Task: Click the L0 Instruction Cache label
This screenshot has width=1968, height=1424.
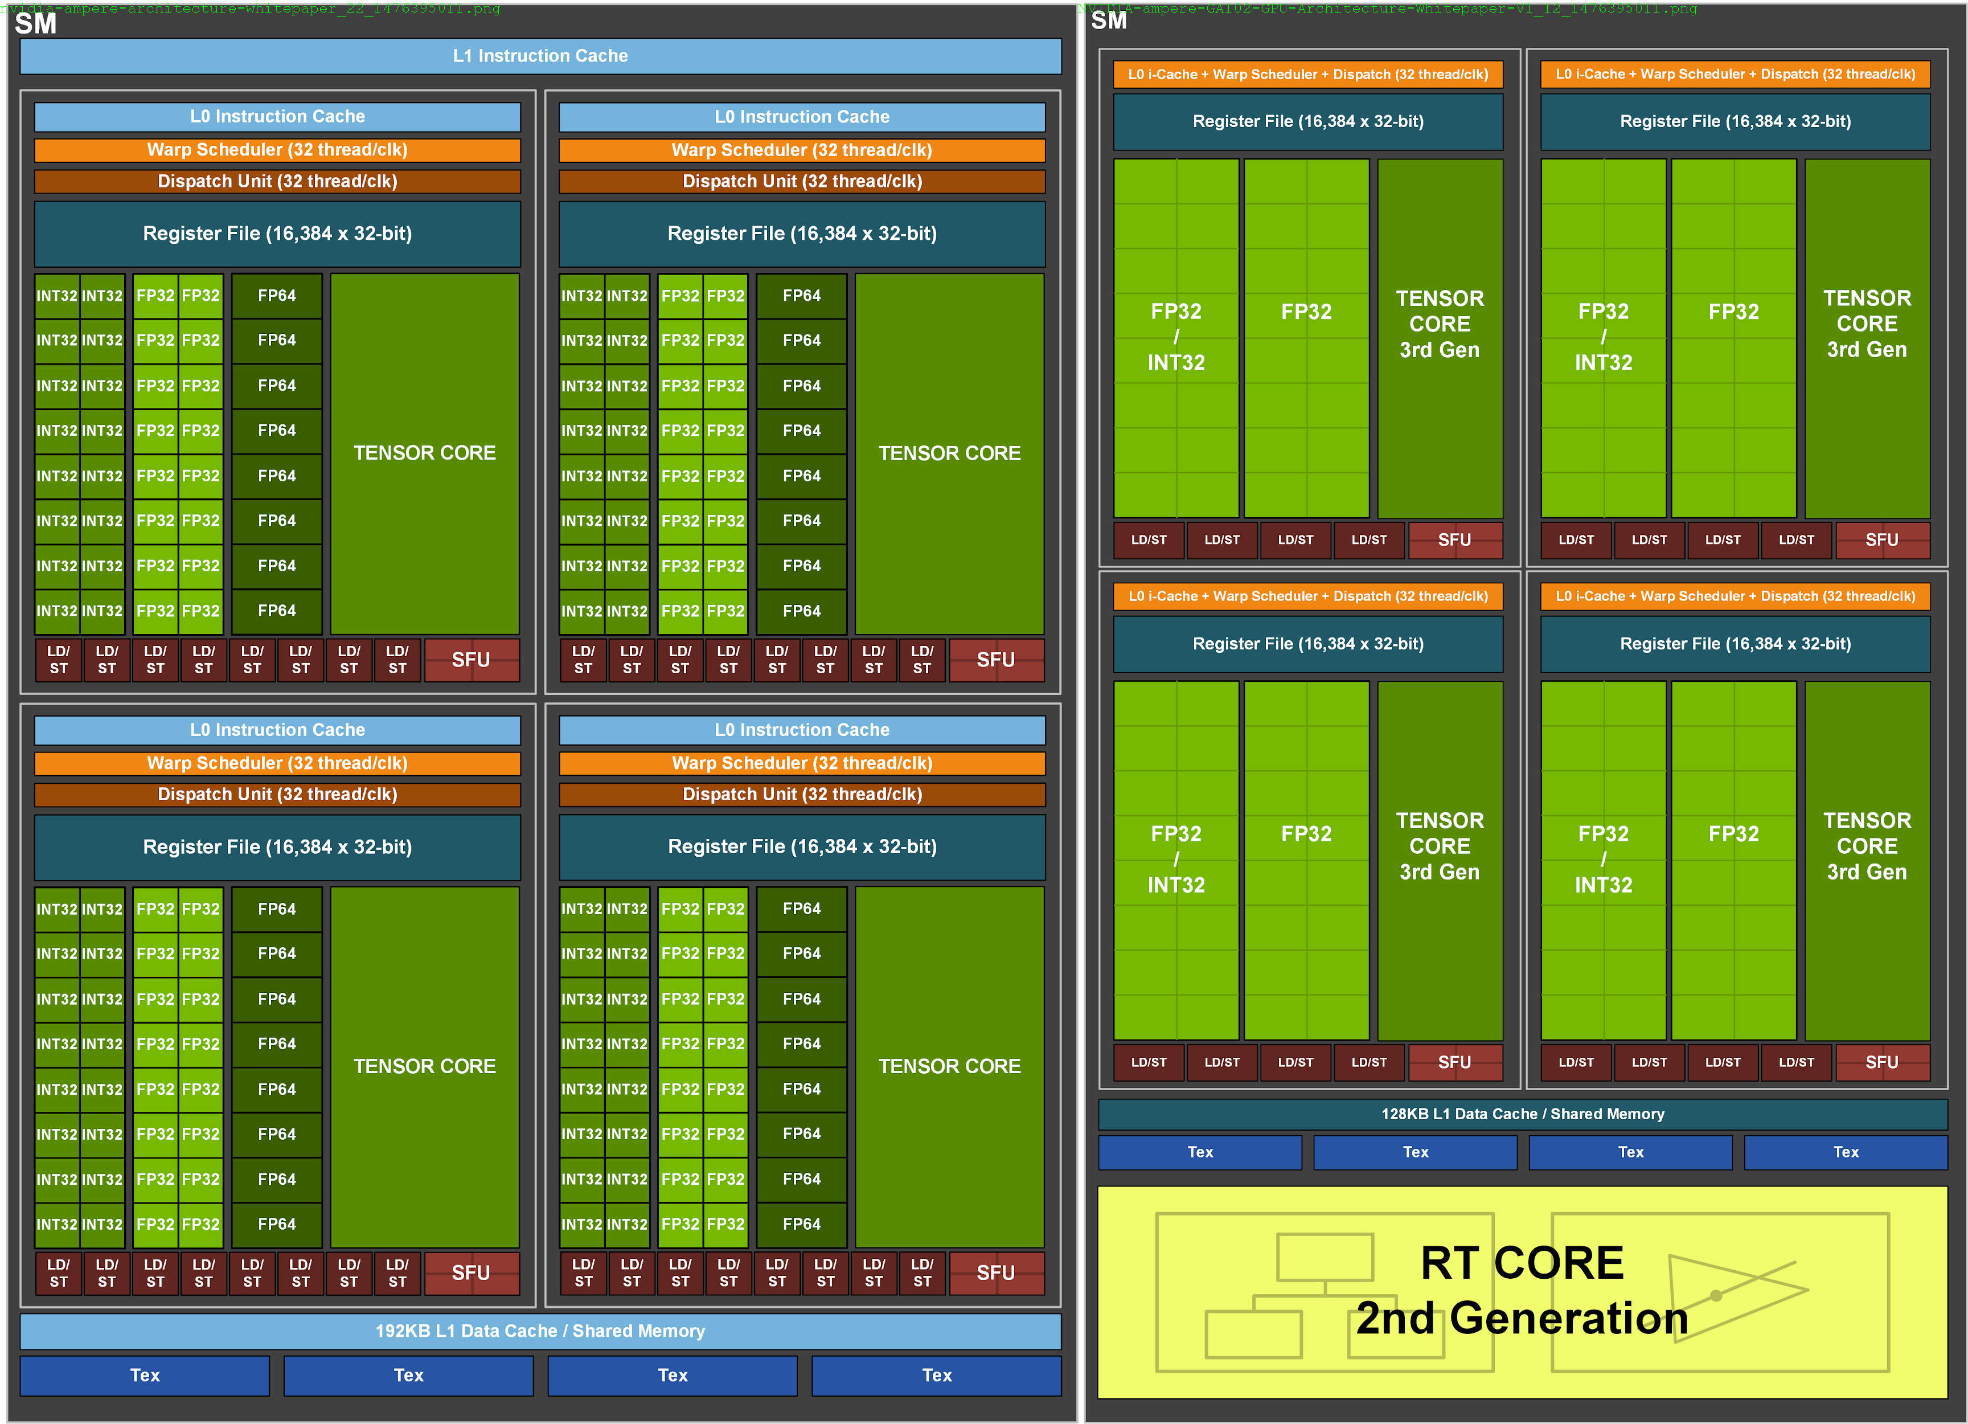Action: [277, 116]
